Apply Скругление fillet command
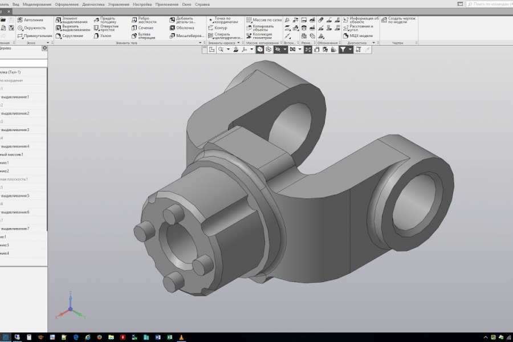 (x=70, y=36)
